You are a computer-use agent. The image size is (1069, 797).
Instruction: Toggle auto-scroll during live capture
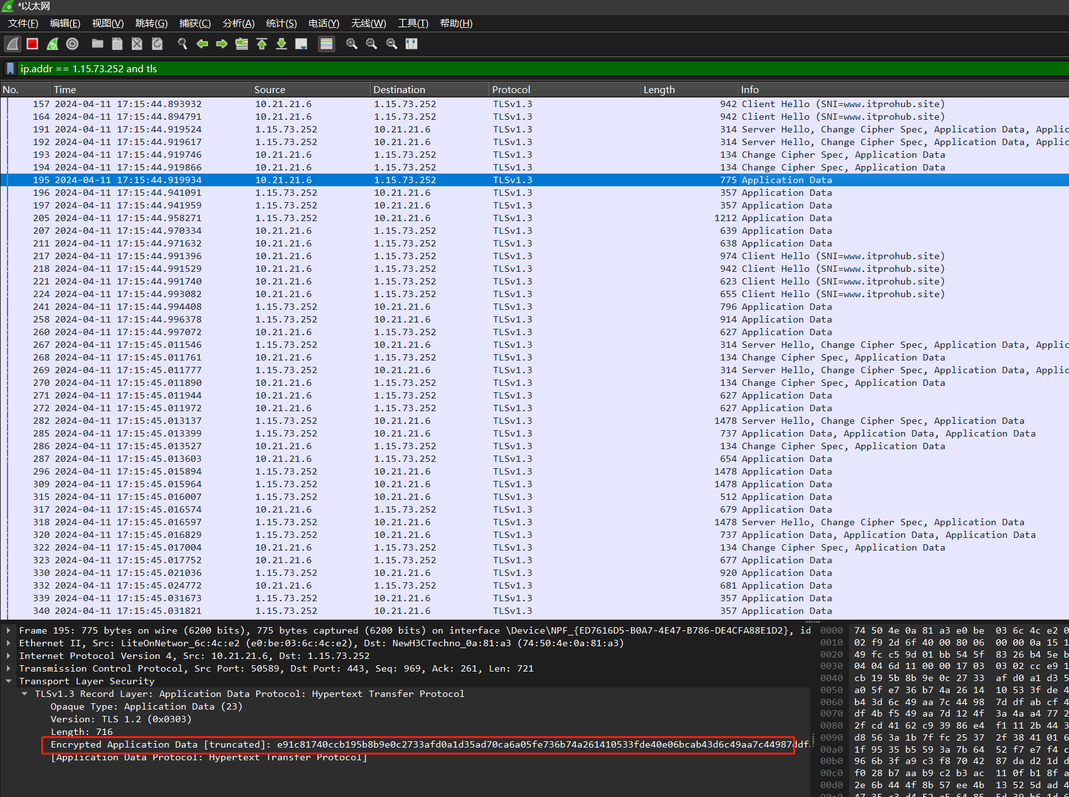click(x=301, y=44)
